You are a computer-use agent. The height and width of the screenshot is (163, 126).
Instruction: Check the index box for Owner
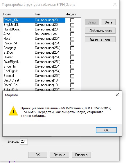coord(72,57)
